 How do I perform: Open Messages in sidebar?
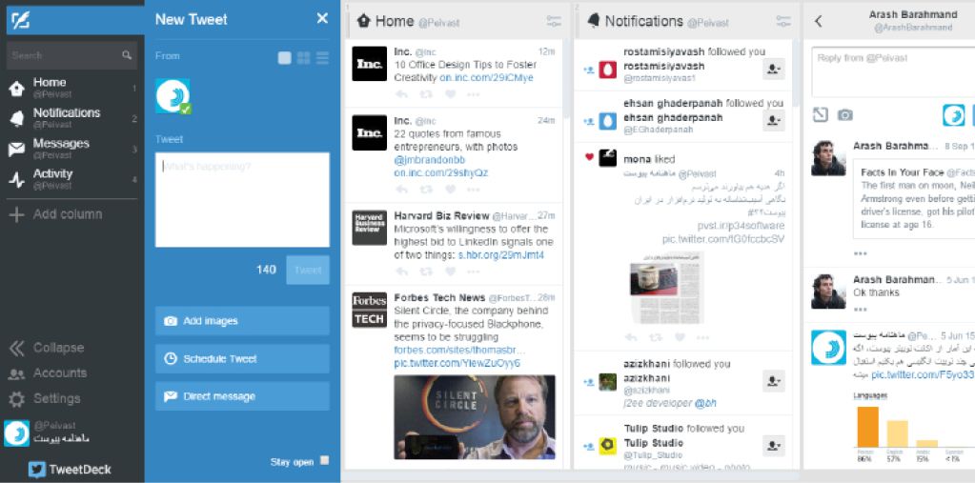(71, 149)
